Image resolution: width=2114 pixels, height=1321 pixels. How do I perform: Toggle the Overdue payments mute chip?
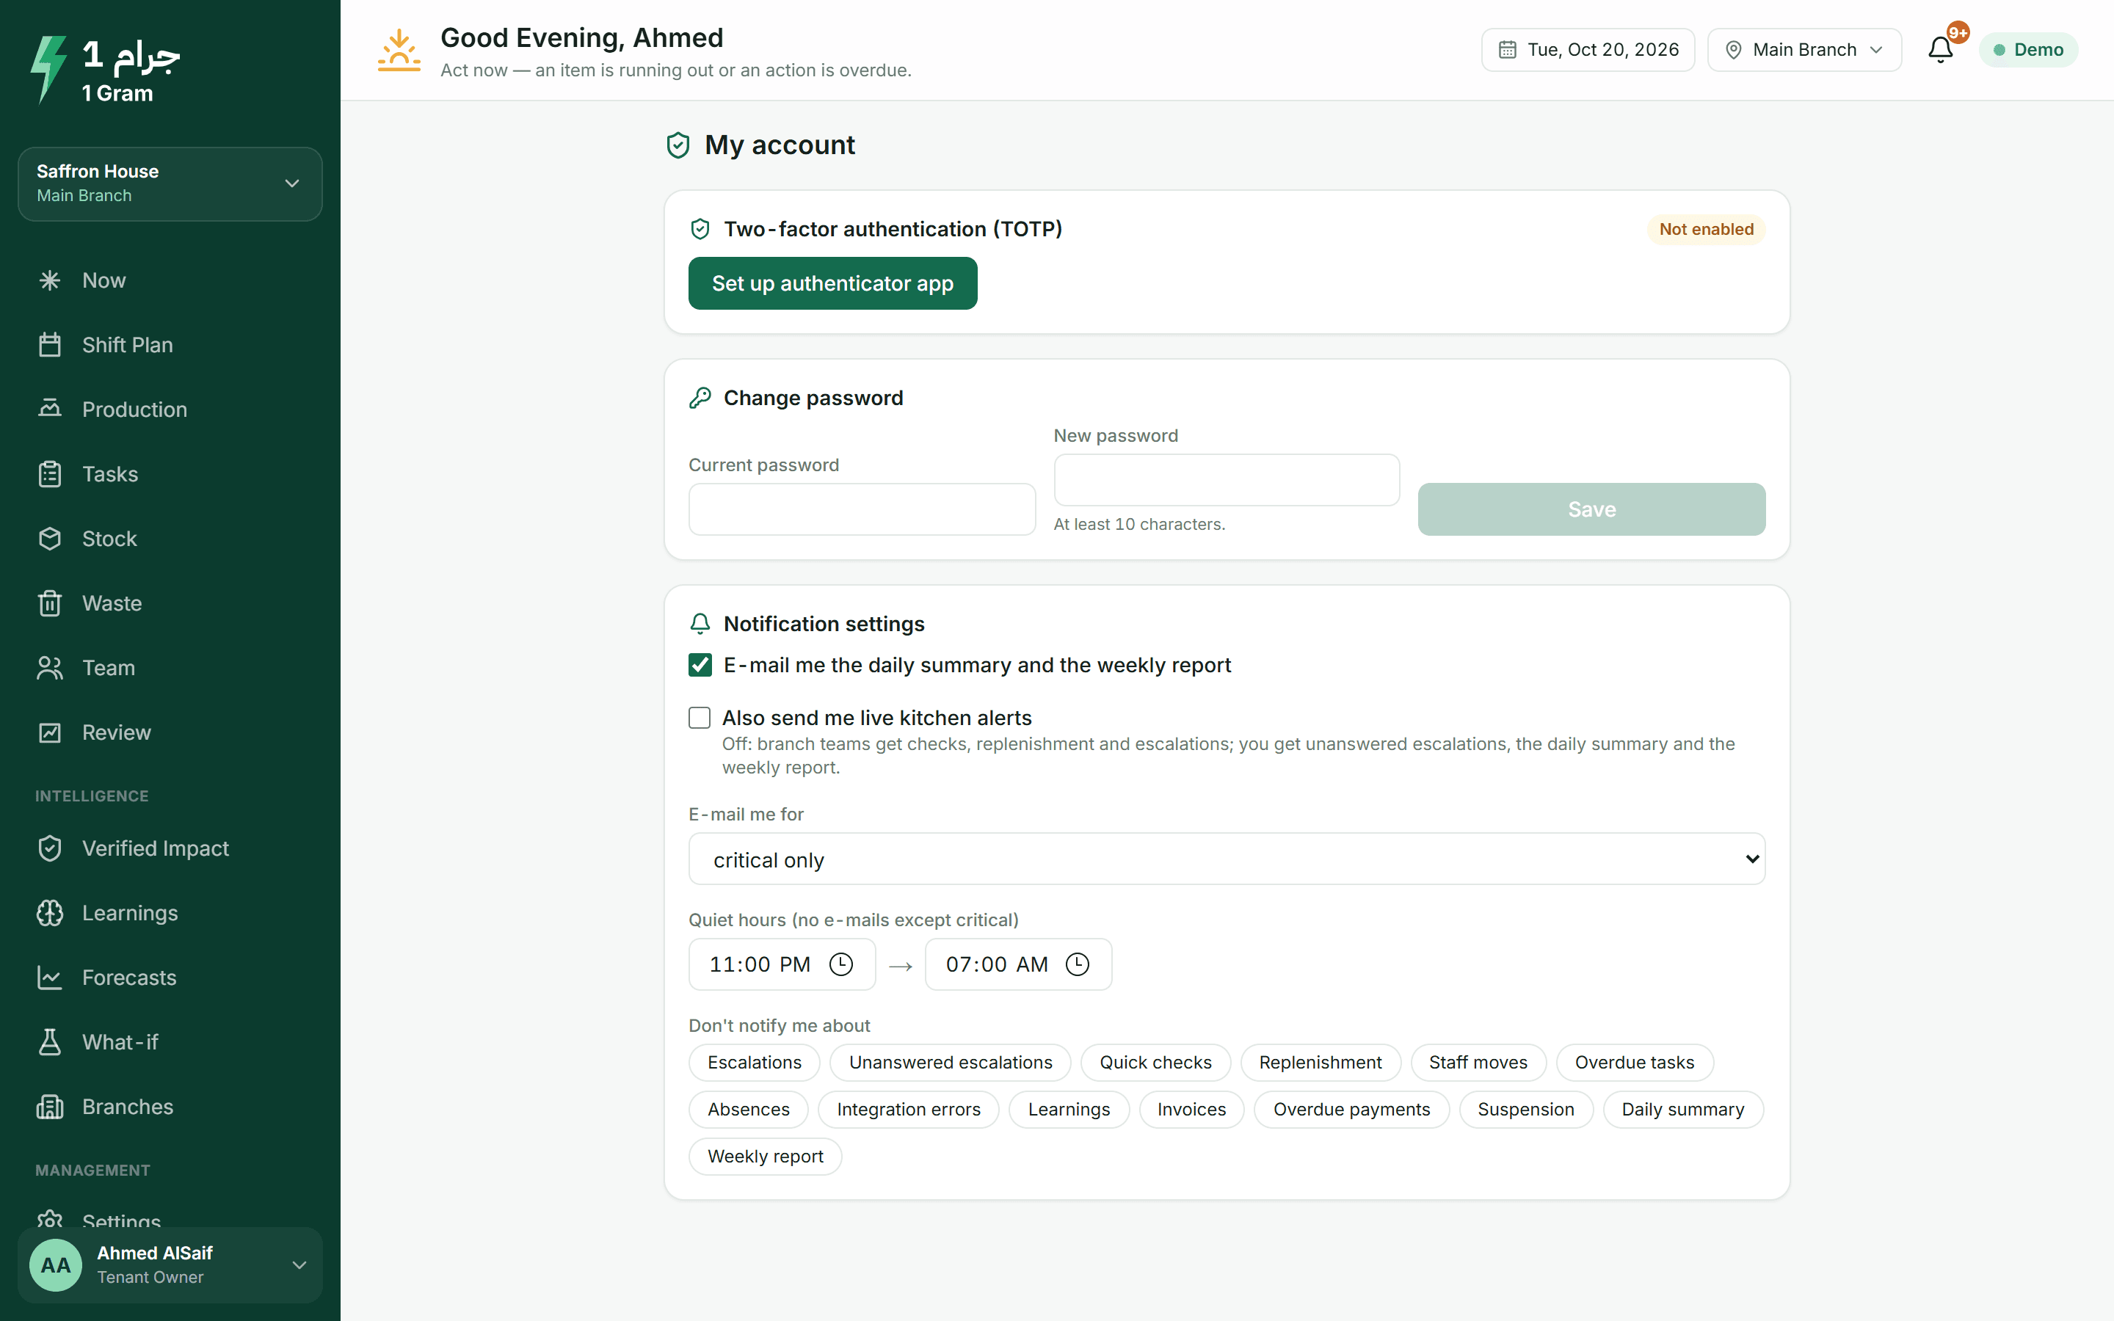(1351, 1110)
